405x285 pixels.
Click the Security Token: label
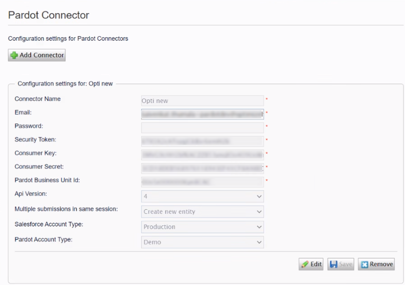click(36, 140)
